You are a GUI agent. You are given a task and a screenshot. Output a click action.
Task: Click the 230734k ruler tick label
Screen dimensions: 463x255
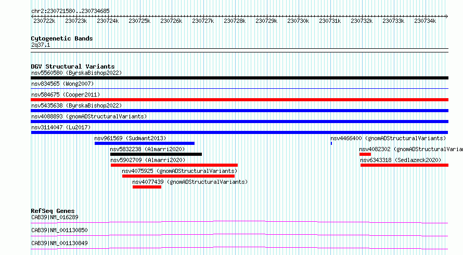(425, 21)
